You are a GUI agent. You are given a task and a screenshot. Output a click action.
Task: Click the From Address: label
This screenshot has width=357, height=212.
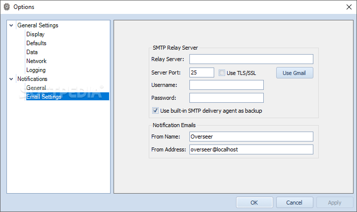[169, 149]
